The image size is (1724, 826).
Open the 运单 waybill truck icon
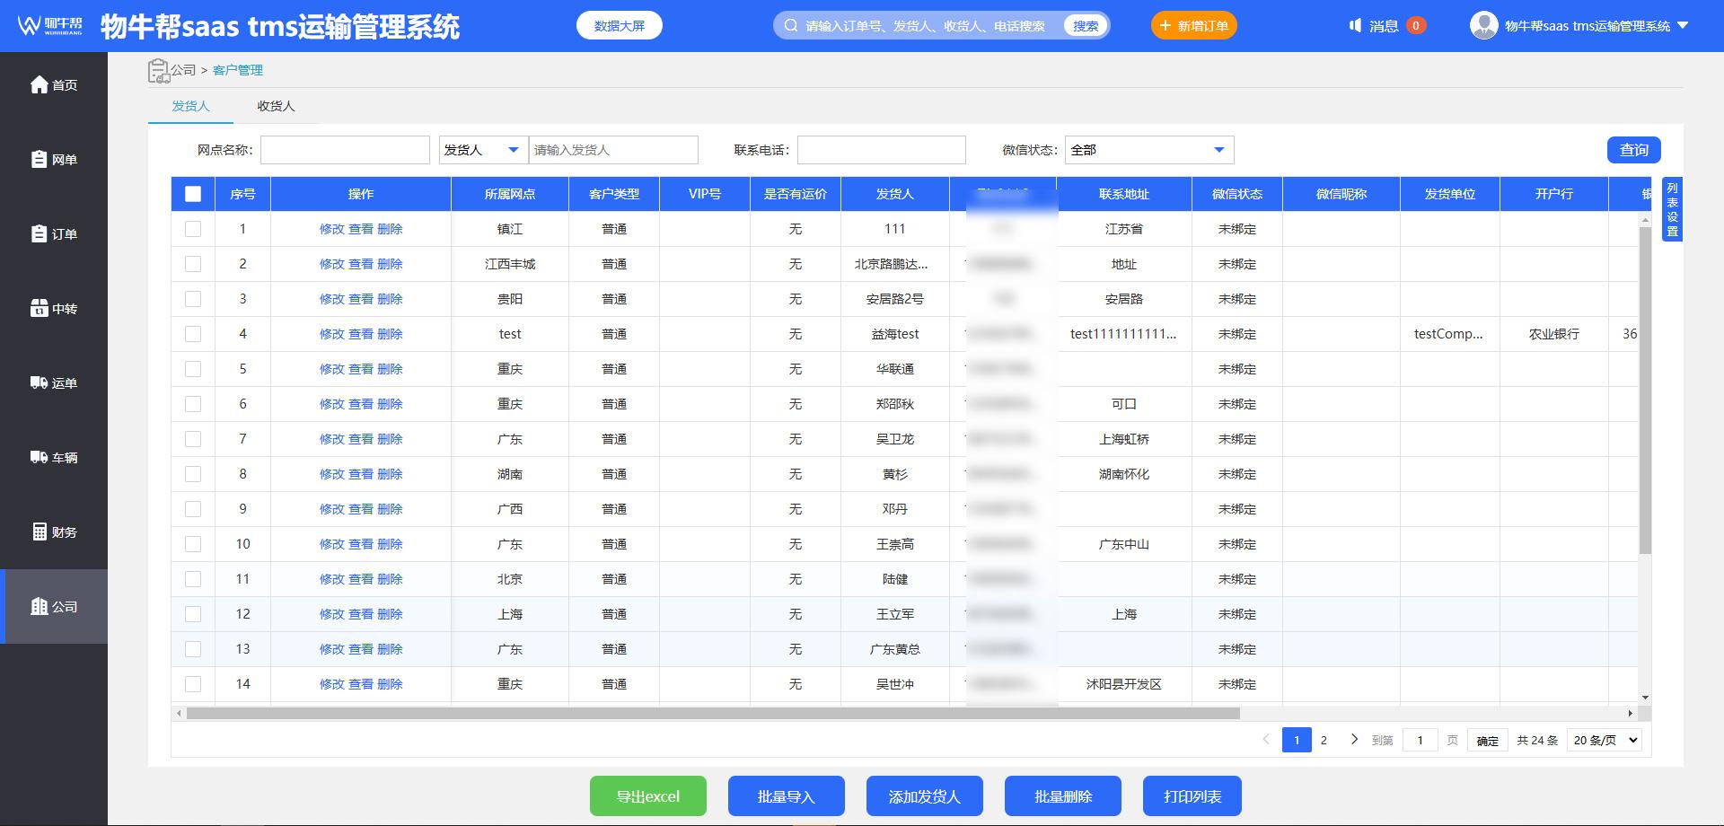[x=40, y=382]
